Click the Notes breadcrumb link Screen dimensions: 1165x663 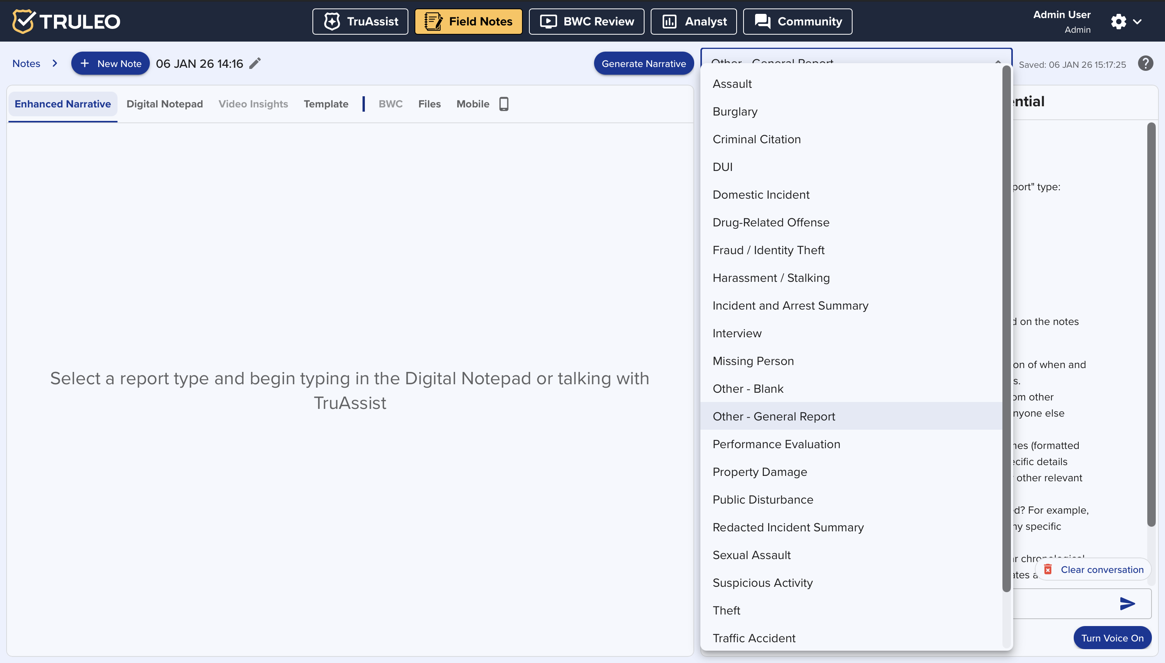click(26, 63)
